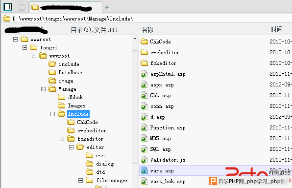Collapse the filemanager tree node
Image resolution: width=292 pixels, height=188 pixels.
[81, 180]
